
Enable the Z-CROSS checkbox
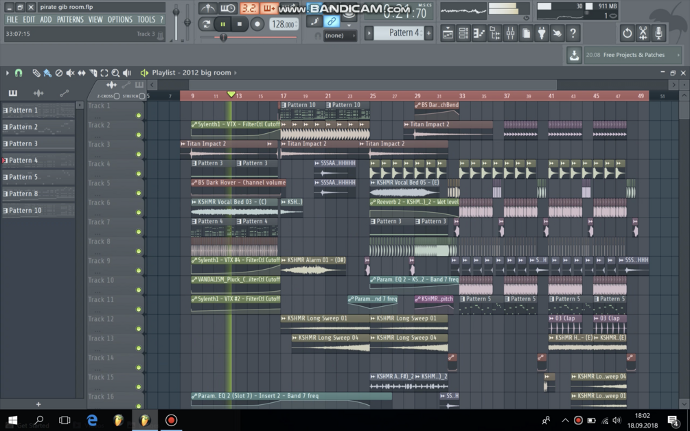pos(117,96)
